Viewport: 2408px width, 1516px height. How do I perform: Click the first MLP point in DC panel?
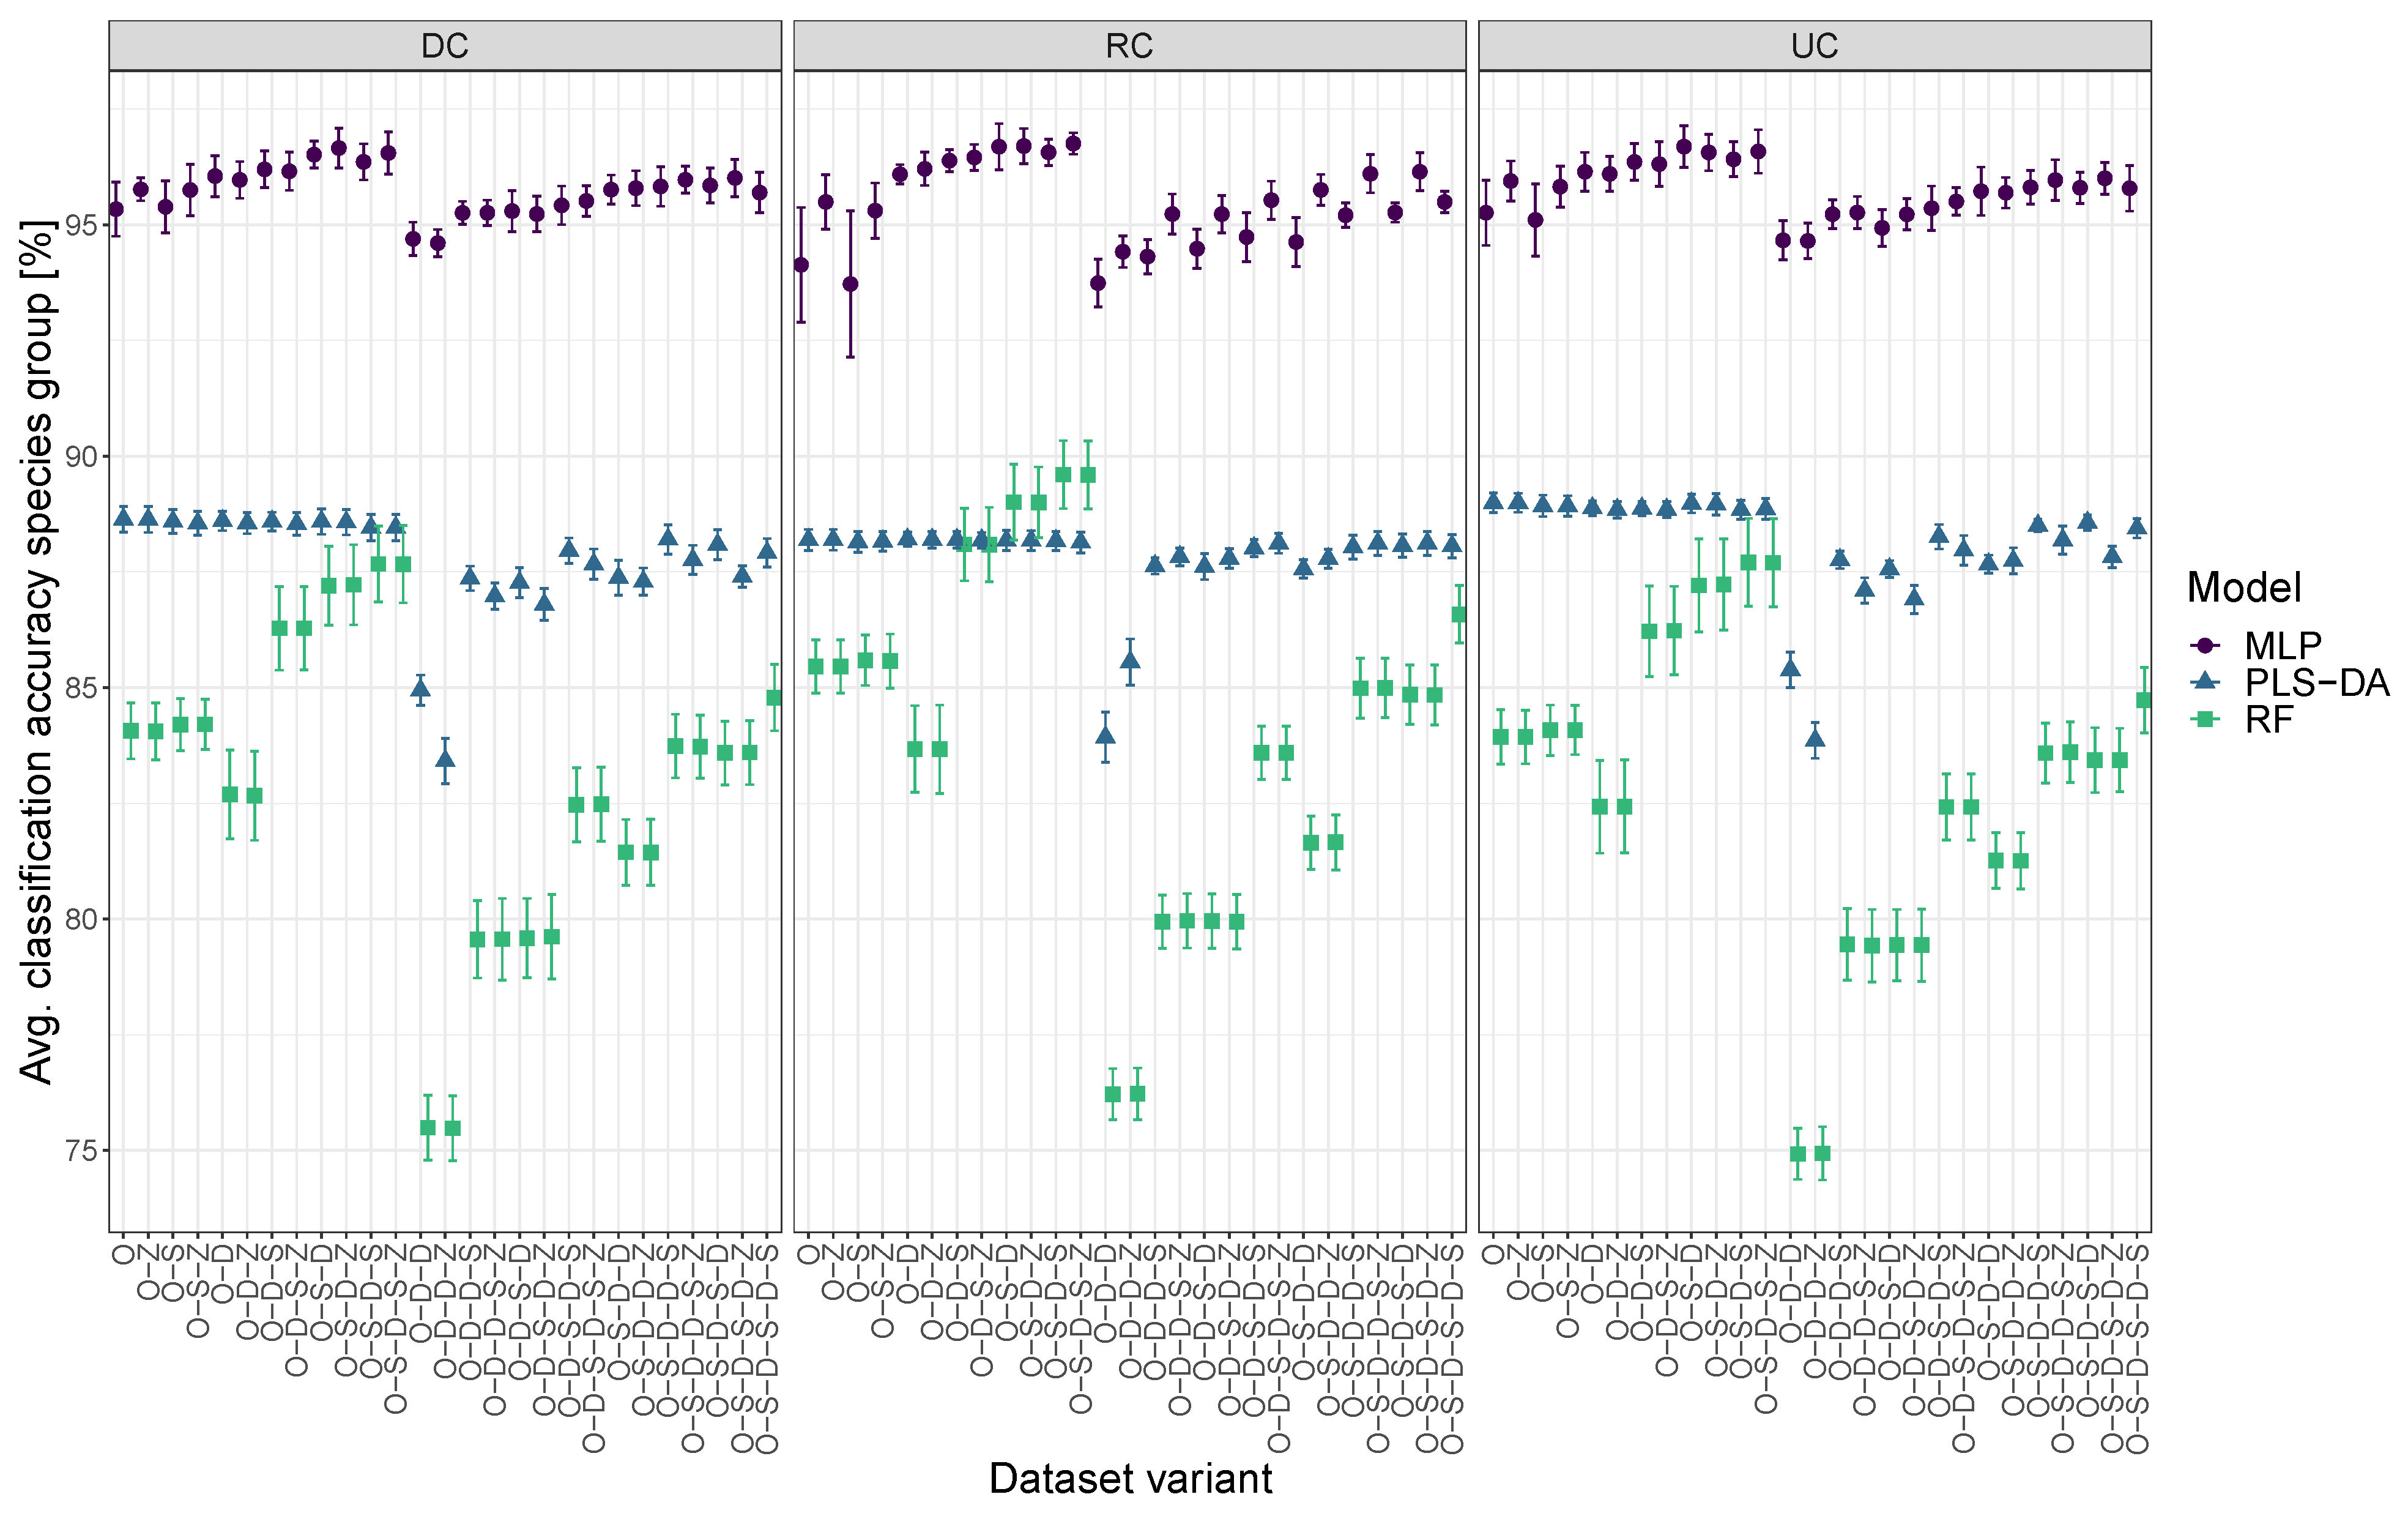click(x=116, y=209)
